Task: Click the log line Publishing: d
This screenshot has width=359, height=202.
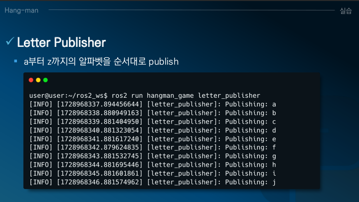Action: pos(153,130)
